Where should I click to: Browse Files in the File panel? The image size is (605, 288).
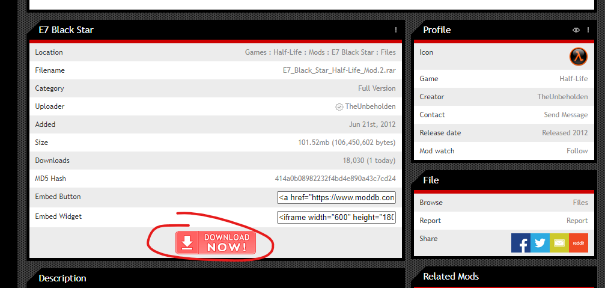tap(580, 203)
